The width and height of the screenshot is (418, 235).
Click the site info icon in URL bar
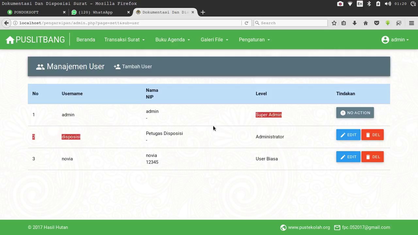pos(15,23)
